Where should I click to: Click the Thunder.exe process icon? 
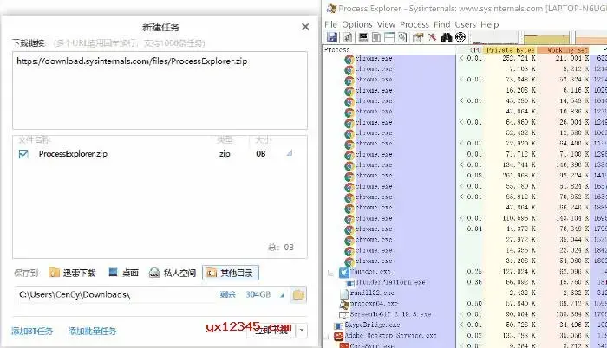(x=344, y=272)
